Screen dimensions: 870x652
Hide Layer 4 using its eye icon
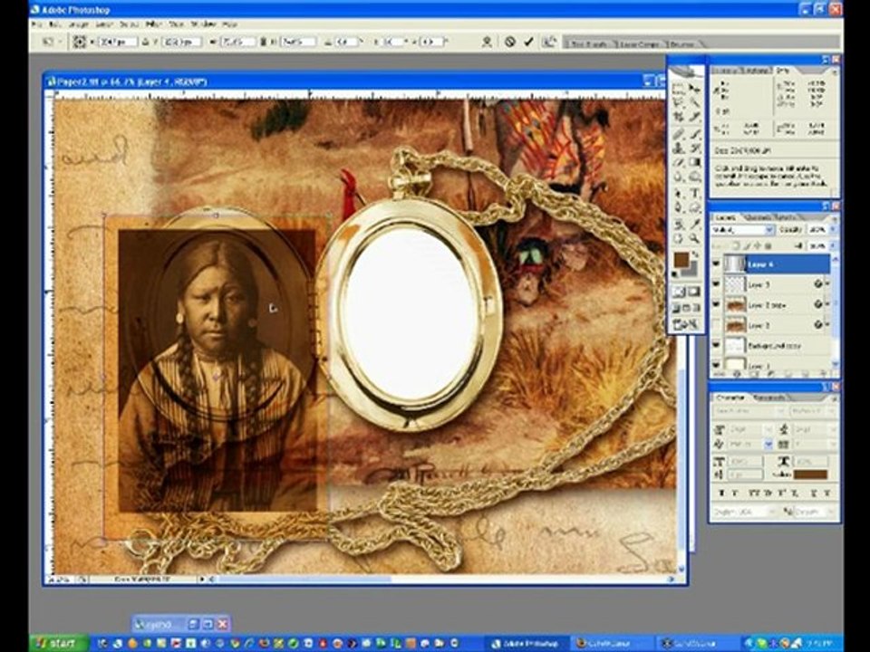[717, 264]
